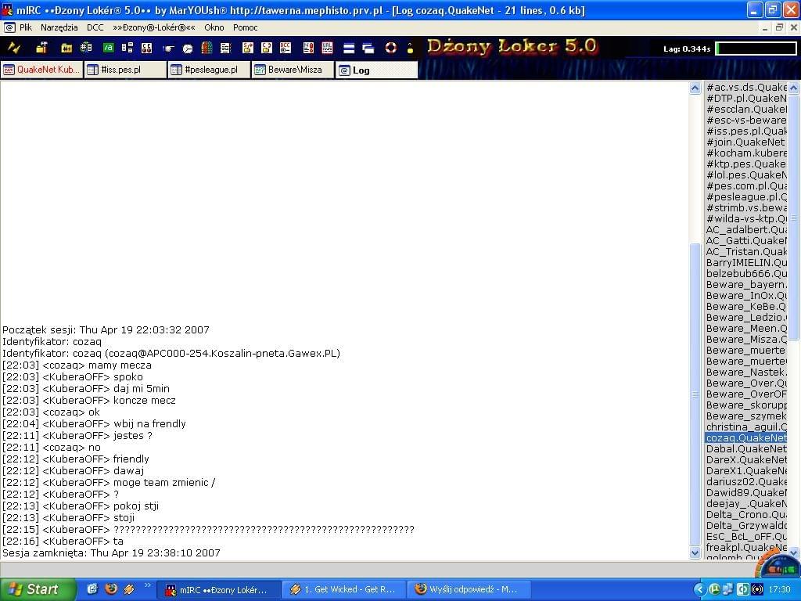Open the »»Dżony®-Lokér®«« menu
The image size is (801, 601).
click(x=154, y=27)
